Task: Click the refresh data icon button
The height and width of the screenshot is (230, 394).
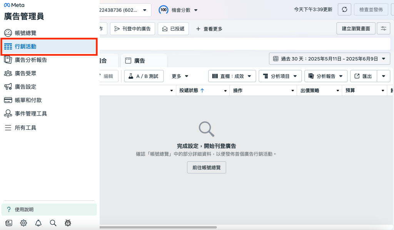Action: click(344, 10)
